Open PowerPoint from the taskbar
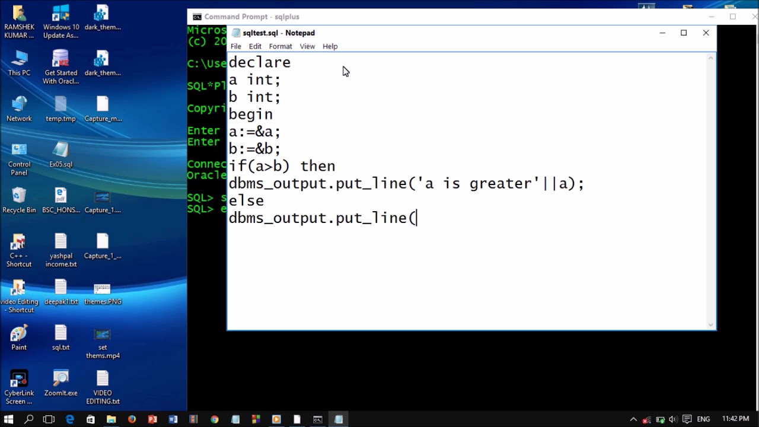Image resolution: width=759 pixels, height=427 pixels. [x=152, y=419]
